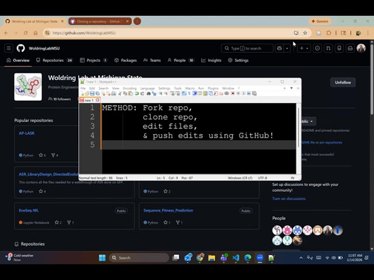The height and width of the screenshot is (280, 374).
Task: Open the Create new plus dropdown
Action: coord(304,48)
